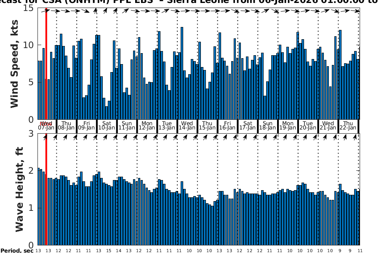
Task: Select the Thu 08-Jan date label
Action: (66, 125)
